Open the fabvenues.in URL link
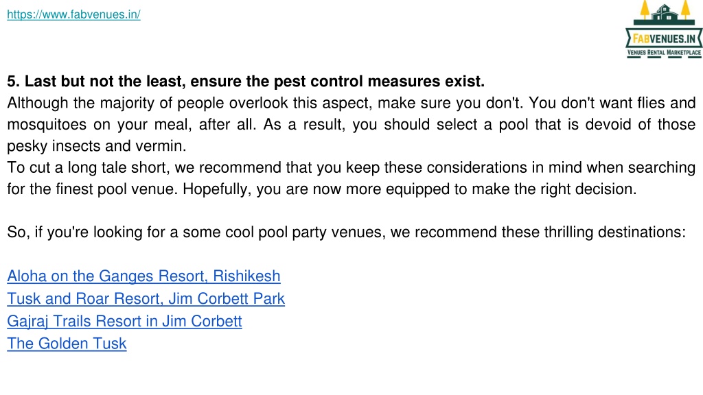 (x=73, y=14)
